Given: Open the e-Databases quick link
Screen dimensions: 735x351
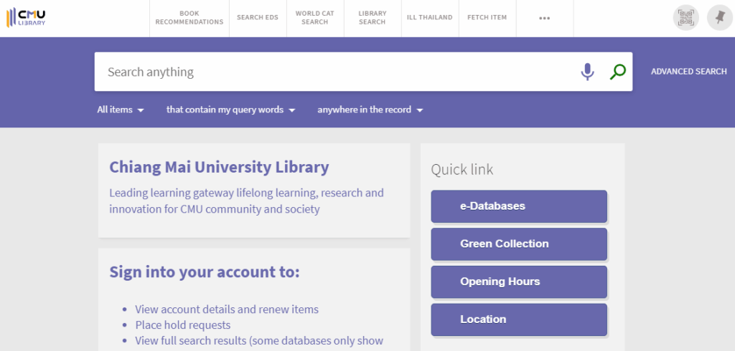Looking at the screenshot, I should coord(519,206).
